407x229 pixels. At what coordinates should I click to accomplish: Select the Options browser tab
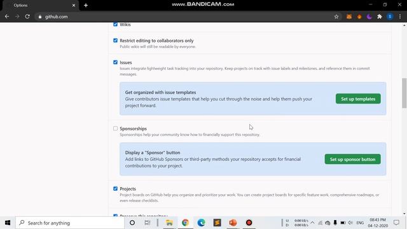[40, 5]
